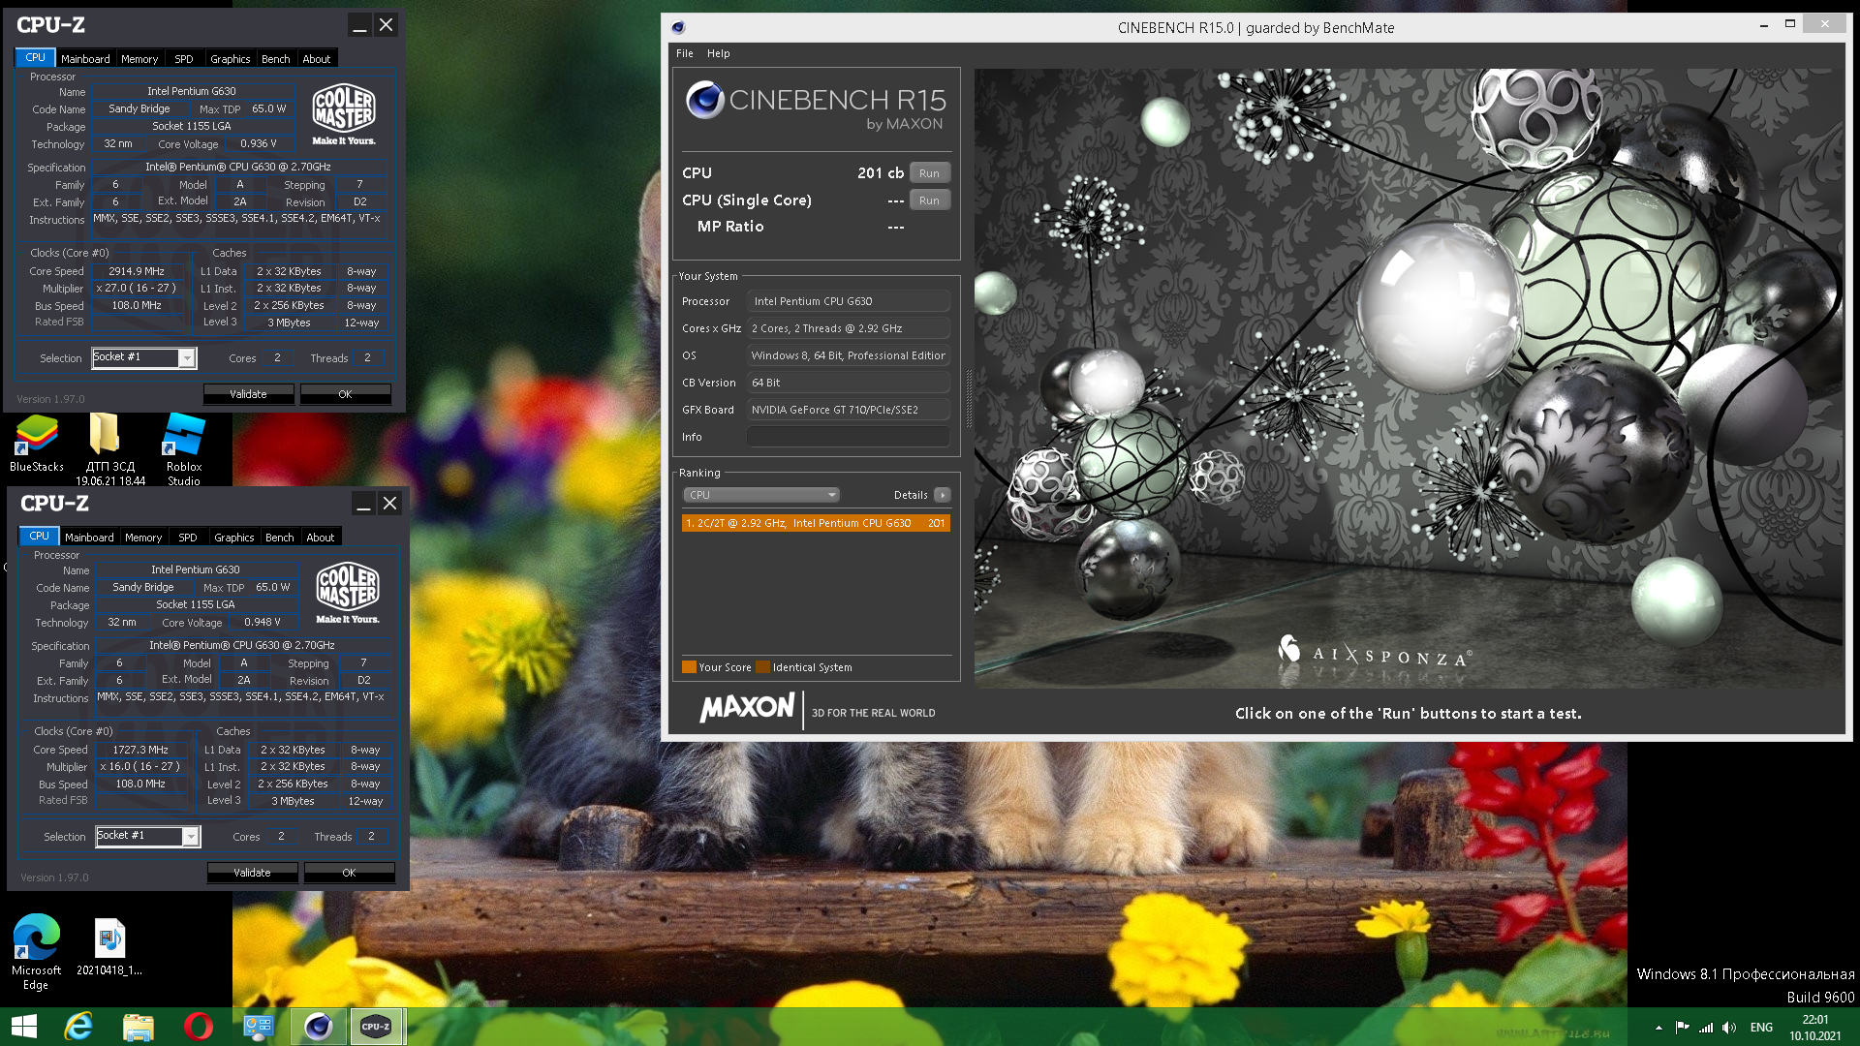The width and height of the screenshot is (1860, 1046).
Task: Click the '201 cb' CPU score
Action: tap(881, 173)
